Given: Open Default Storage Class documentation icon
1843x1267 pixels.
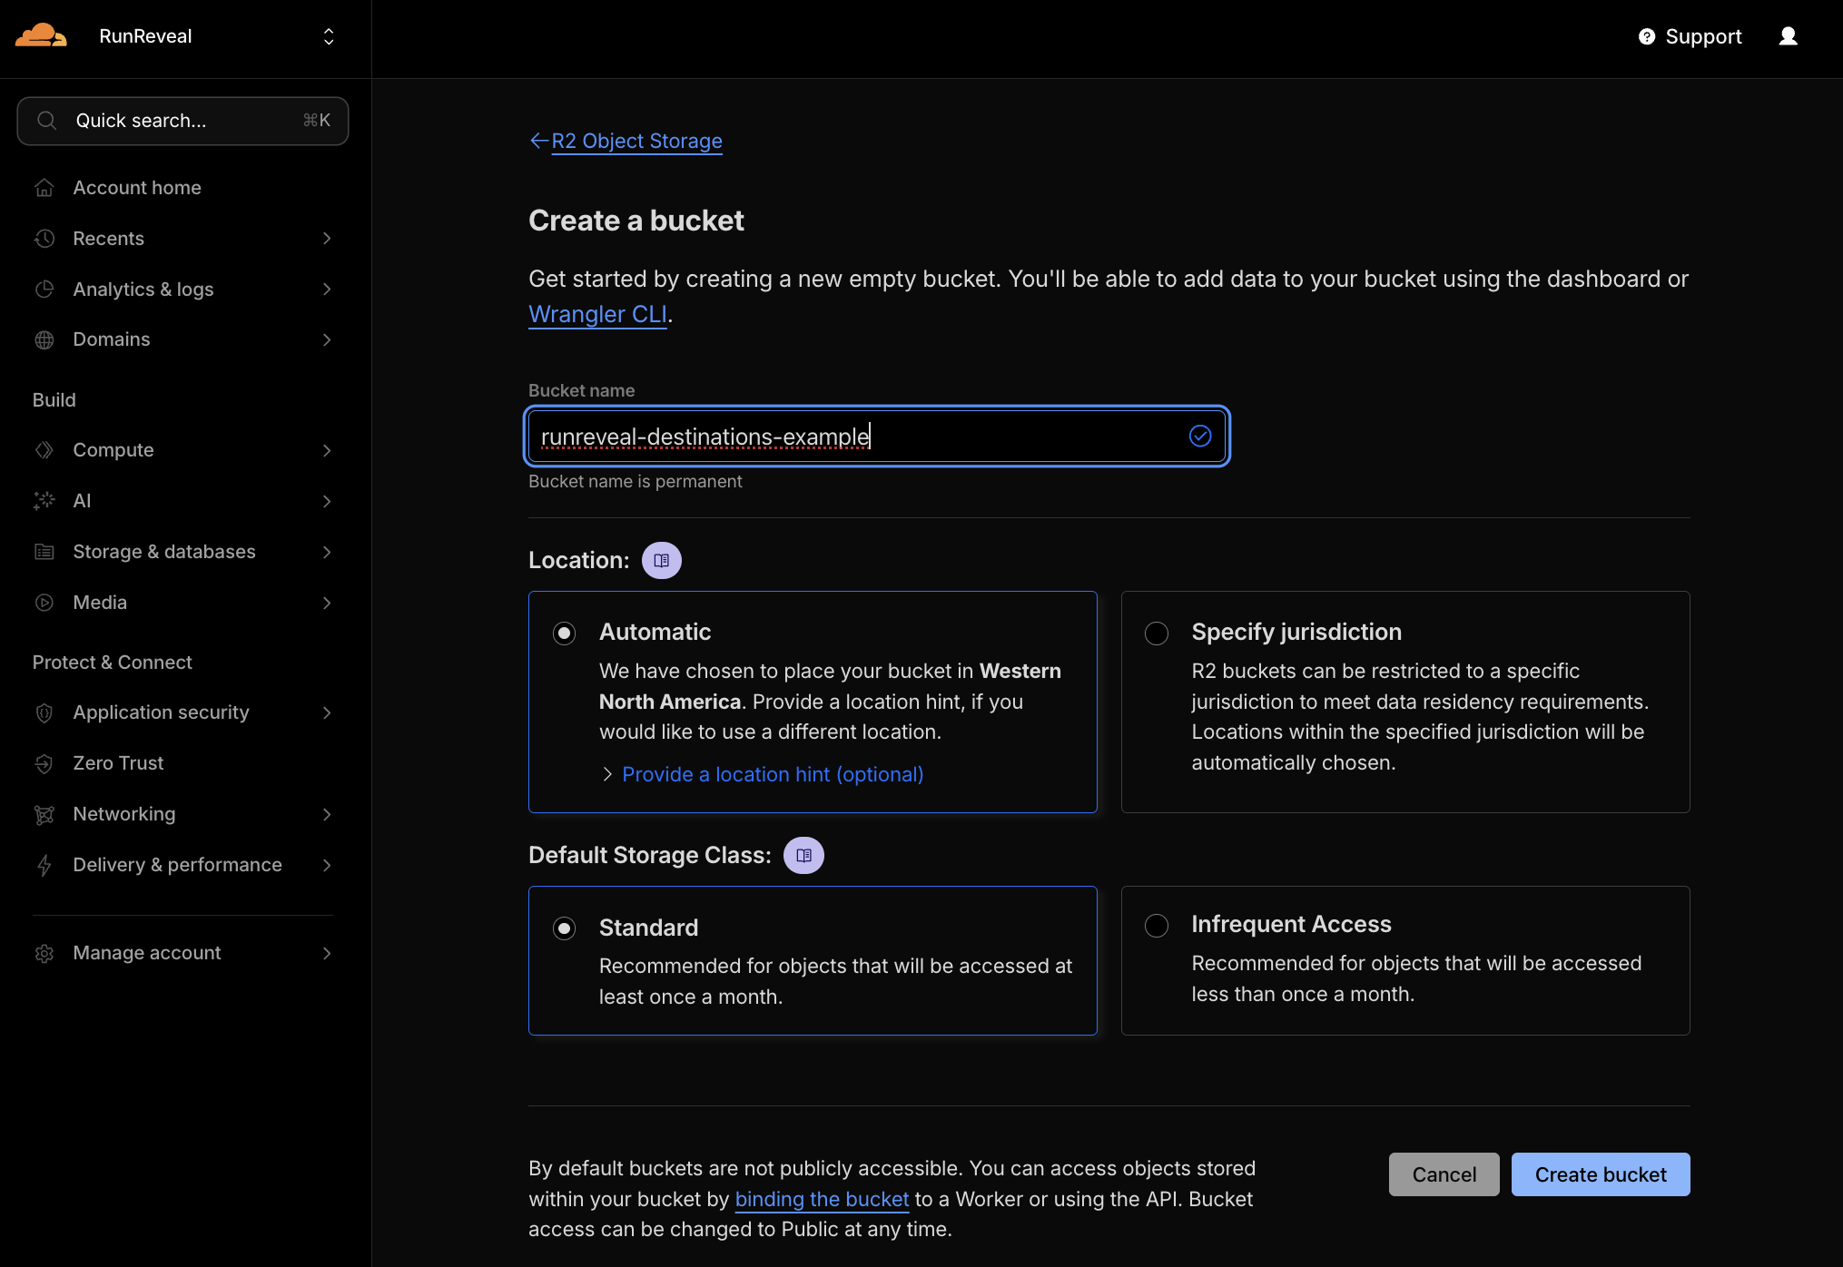Looking at the screenshot, I should click(x=803, y=855).
